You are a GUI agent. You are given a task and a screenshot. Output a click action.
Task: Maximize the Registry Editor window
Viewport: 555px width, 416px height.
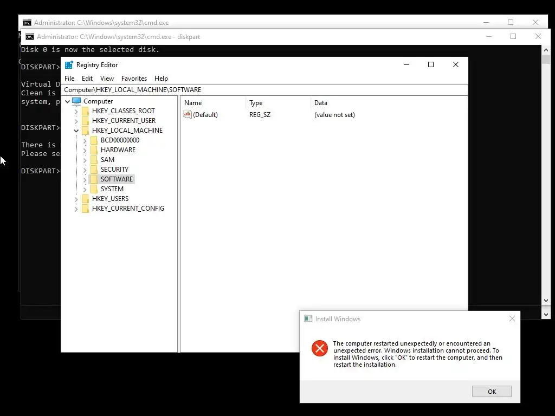tap(431, 64)
